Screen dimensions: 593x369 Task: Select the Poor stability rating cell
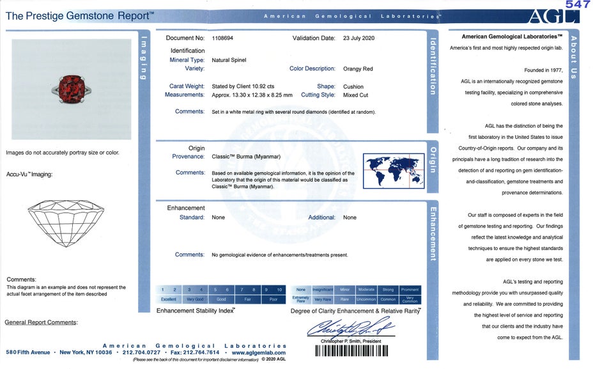pyautogui.click(x=273, y=299)
